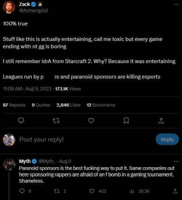182x200 pixels.
Task: Bookmark Zack's post
Action: (x=126, y=121)
